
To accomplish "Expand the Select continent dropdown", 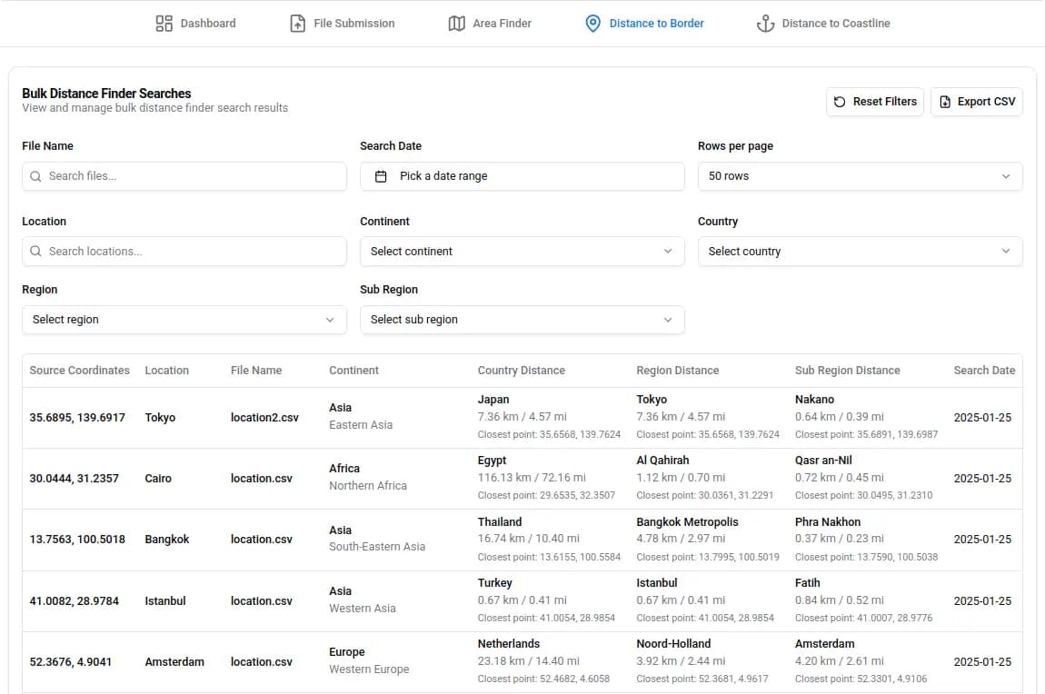I will pyautogui.click(x=522, y=252).
